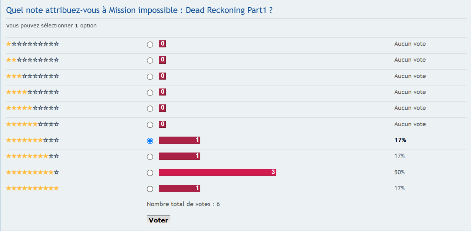The height and width of the screenshot is (231, 471).
Task: Select the five-star rating radio button
Action: [x=150, y=108]
